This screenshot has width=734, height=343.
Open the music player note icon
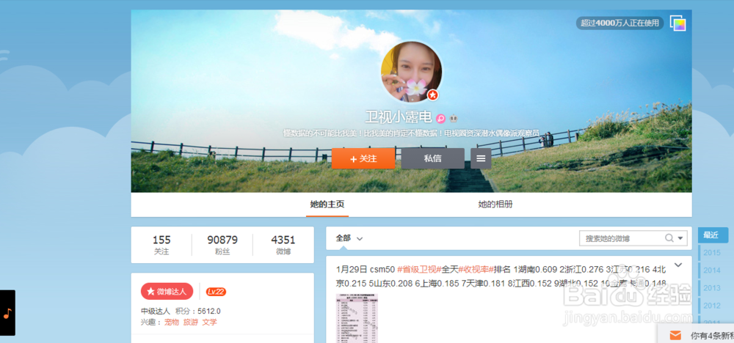(x=7, y=313)
